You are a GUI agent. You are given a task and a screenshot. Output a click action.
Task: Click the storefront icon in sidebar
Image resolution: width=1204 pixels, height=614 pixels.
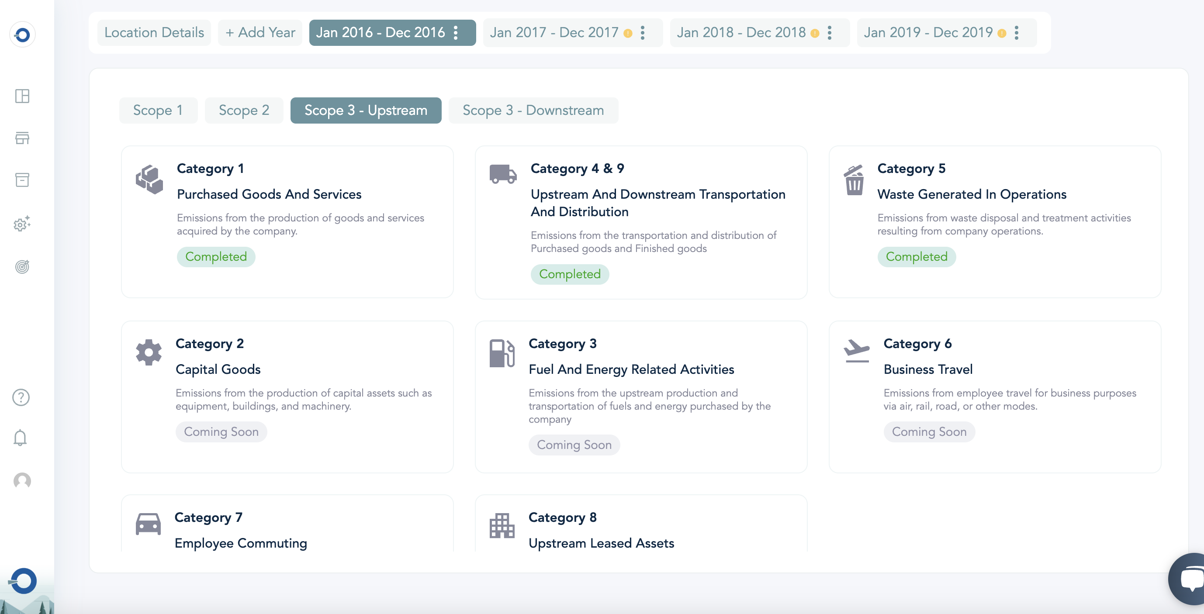click(x=22, y=138)
